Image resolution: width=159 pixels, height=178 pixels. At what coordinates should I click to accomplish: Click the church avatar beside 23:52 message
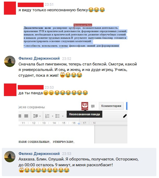coord(10,61)
